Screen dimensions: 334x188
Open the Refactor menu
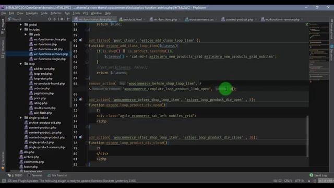pyautogui.click(x=56, y=13)
